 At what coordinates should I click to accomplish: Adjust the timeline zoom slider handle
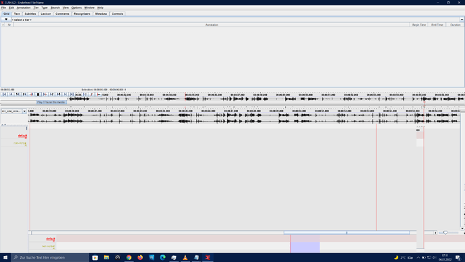[445, 232]
